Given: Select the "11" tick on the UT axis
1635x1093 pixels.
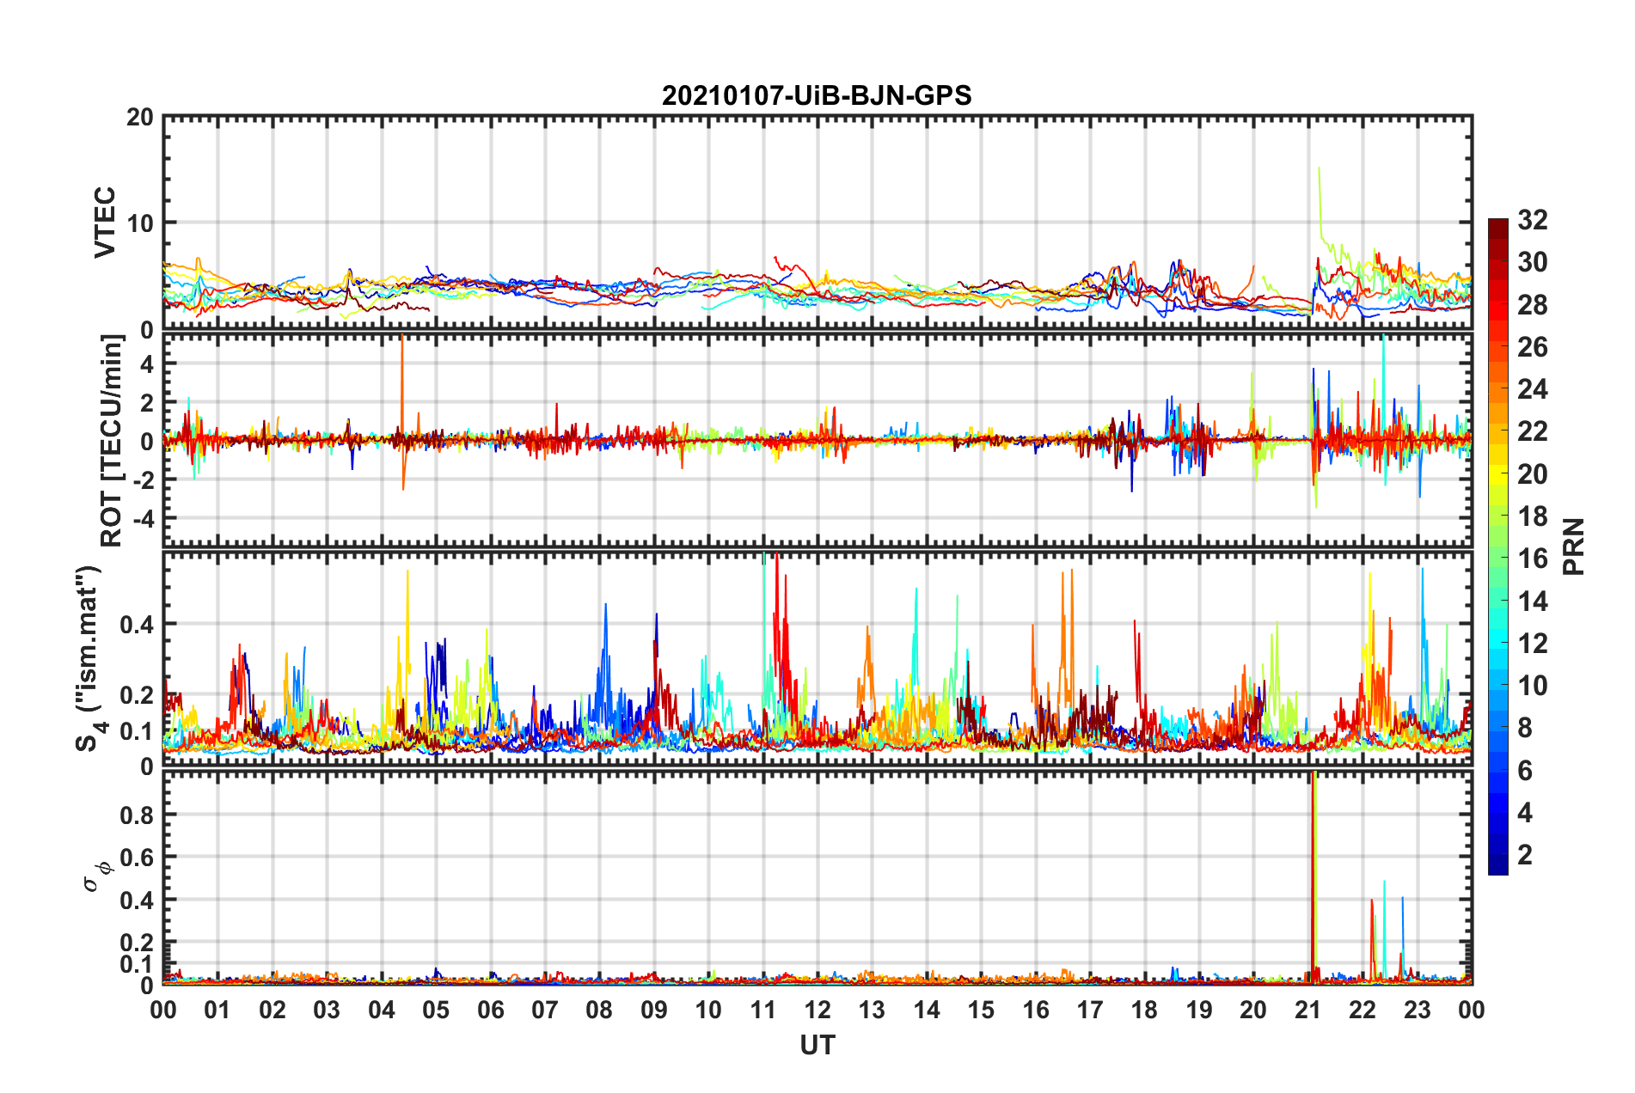Looking at the screenshot, I should pyautogui.click(x=763, y=1010).
